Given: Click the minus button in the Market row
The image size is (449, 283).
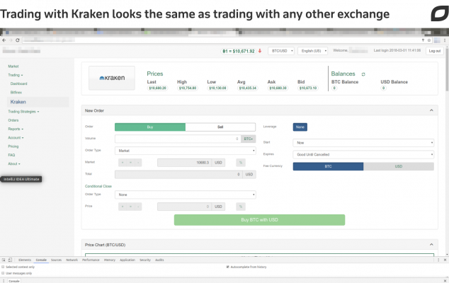Looking at the screenshot, I should tap(138, 163).
